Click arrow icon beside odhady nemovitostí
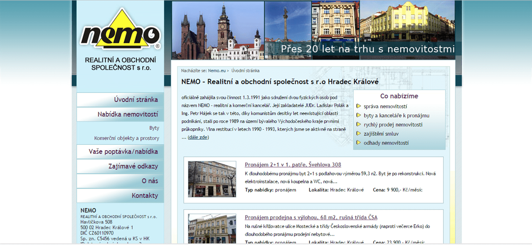 359,143
